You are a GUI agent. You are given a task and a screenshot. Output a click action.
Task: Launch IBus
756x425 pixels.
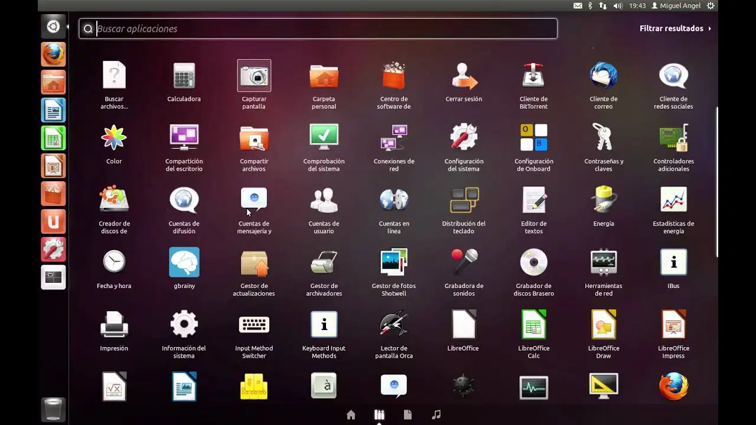tap(673, 262)
